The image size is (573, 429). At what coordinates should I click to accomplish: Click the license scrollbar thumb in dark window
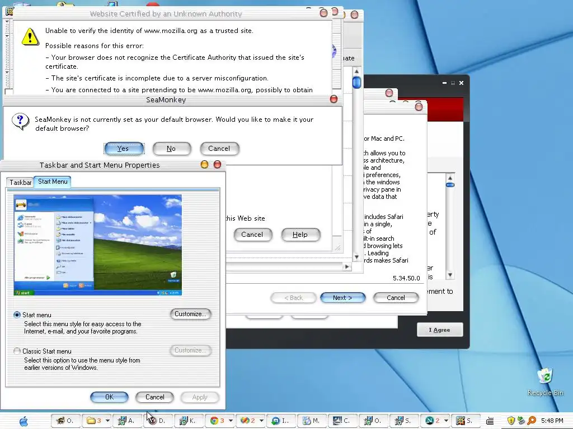pos(450,185)
